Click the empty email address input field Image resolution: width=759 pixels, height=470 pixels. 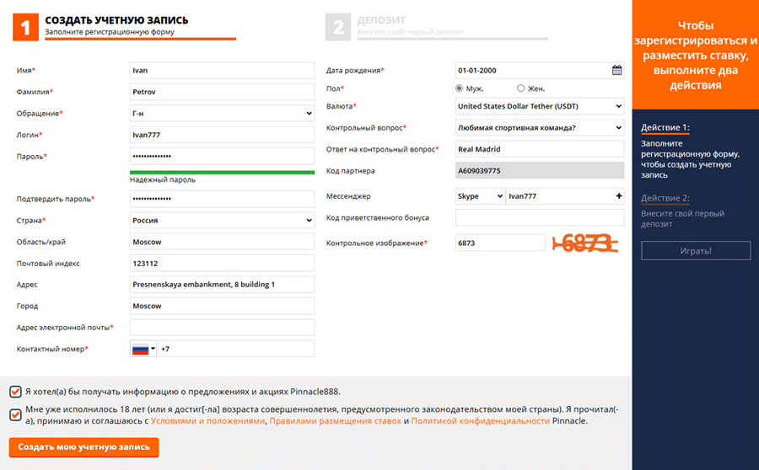point(222,328)
